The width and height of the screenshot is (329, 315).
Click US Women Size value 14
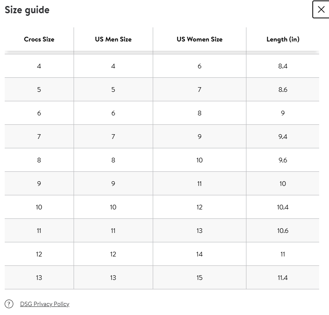click(199, 254)
